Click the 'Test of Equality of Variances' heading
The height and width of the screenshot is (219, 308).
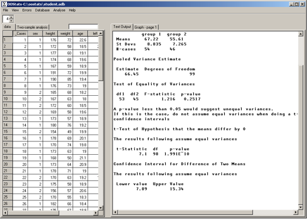154,84
